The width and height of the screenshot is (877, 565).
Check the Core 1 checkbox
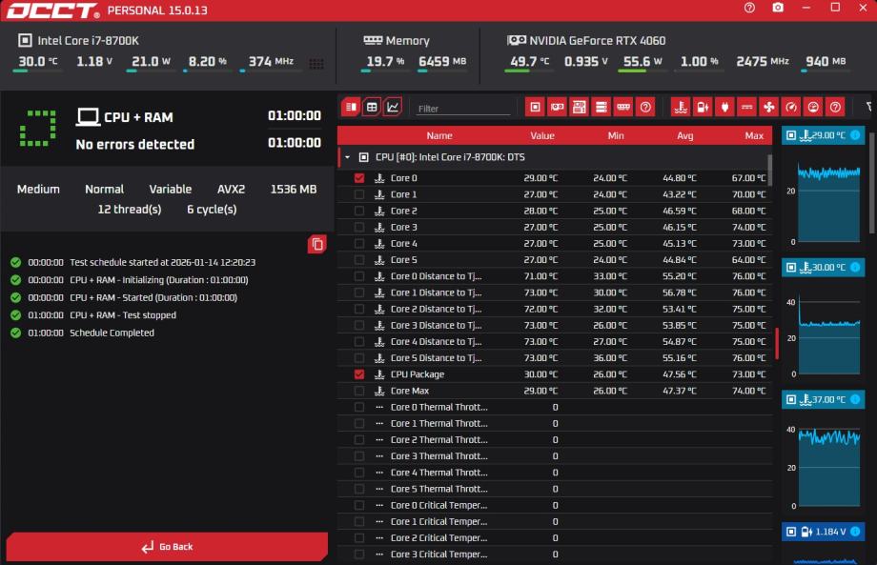click(359, 194)
